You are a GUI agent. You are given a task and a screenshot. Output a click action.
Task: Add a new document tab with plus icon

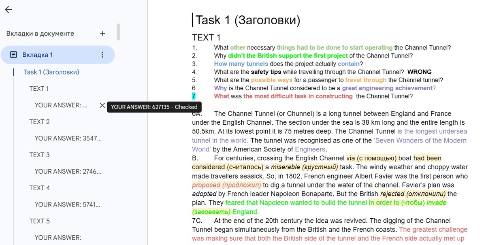click(102, 34)
